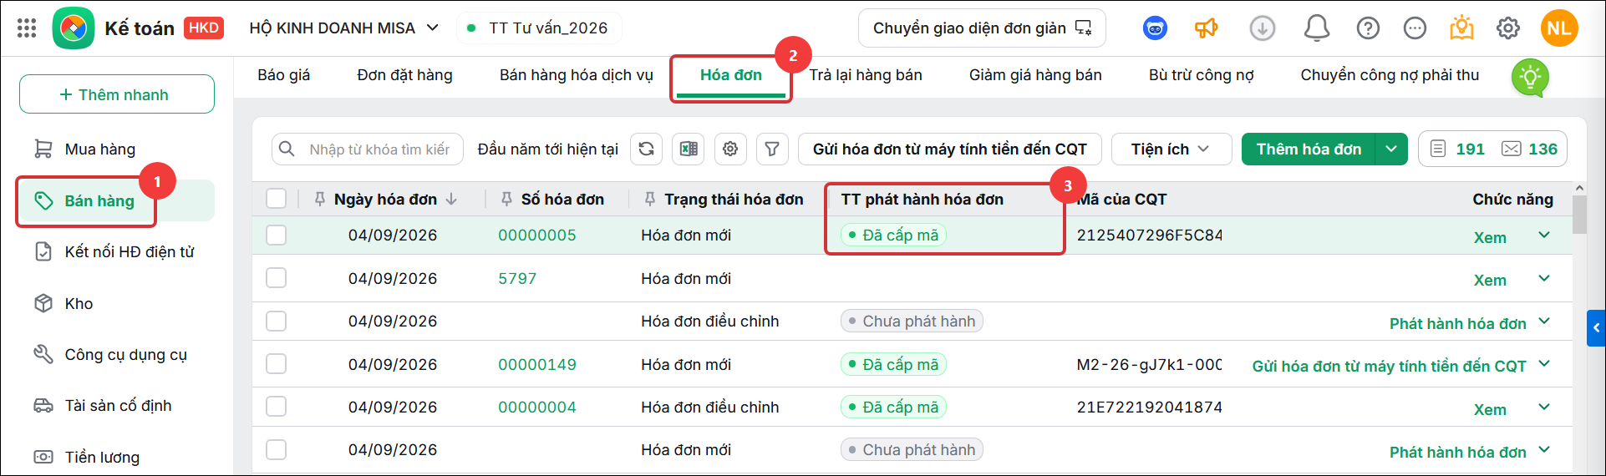Image resolution: width=1606 pixels, height=476 pixels.
Task: Expand the Thêm hóa đơn dropdown arrow
Action: click(1391, 149)
